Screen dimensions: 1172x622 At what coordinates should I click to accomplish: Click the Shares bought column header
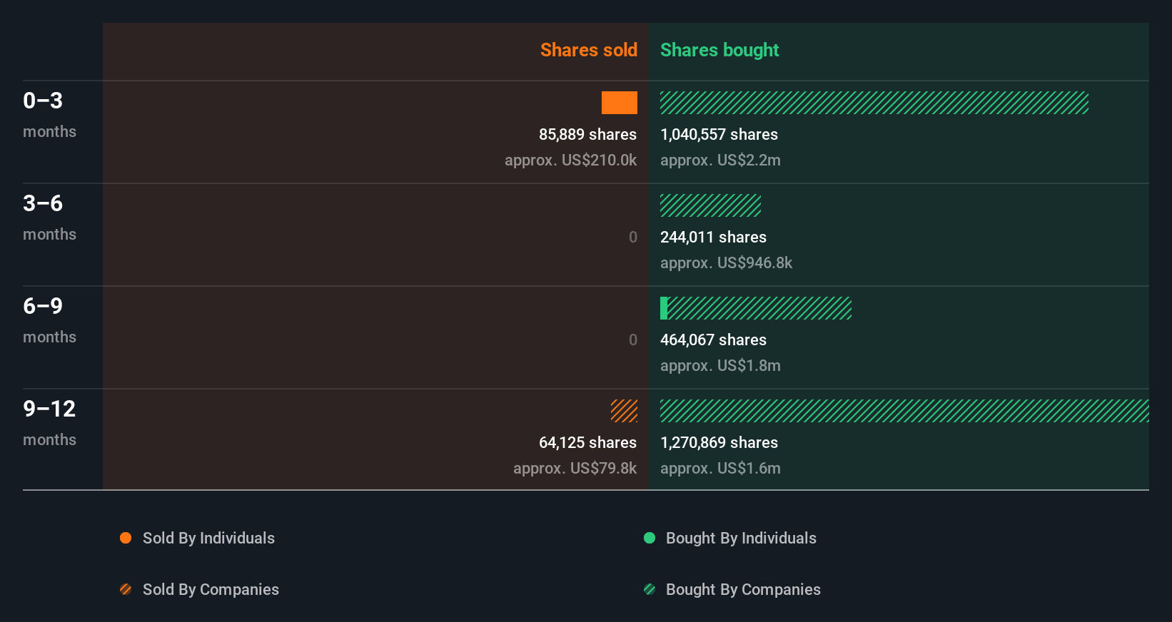pos(719,50)
